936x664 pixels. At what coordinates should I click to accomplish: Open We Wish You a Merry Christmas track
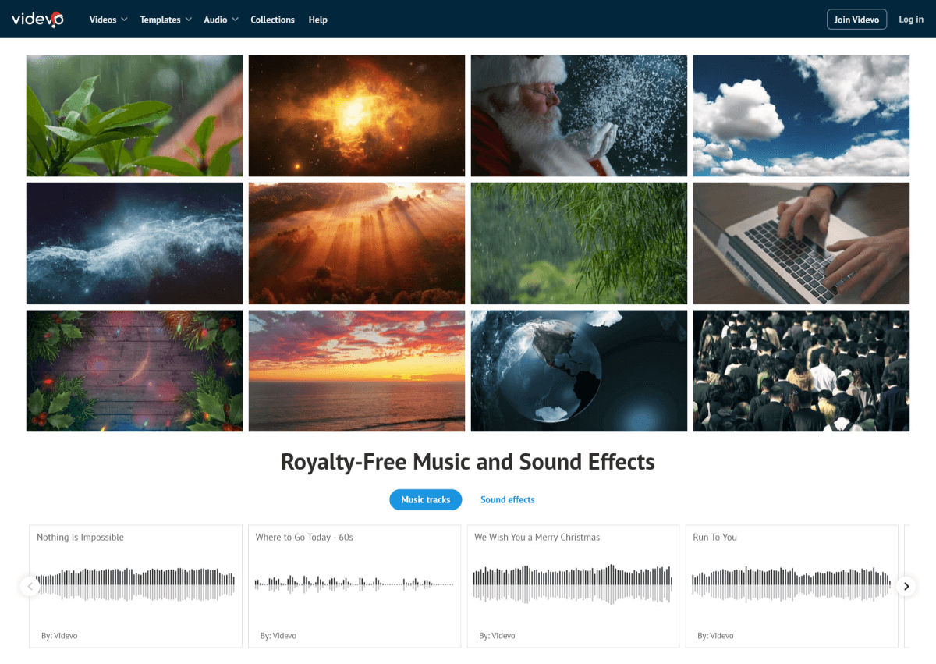pyautogui.click(x=537, y=538)
